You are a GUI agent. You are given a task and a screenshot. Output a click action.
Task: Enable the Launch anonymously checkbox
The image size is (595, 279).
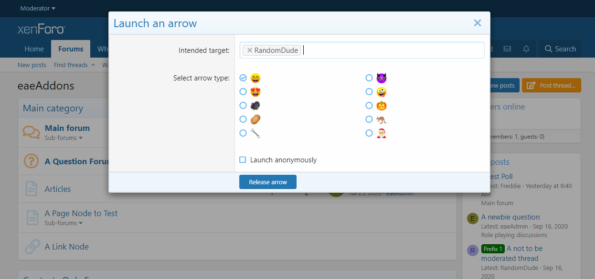(243, 160)
